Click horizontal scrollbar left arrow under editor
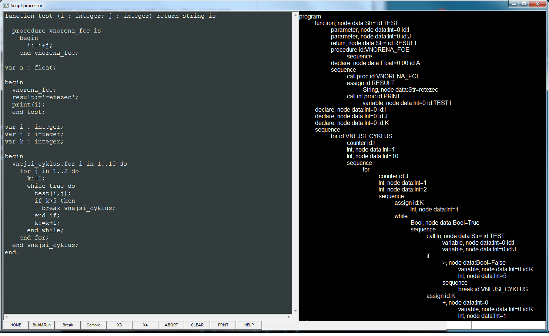 tap(7, 317)
